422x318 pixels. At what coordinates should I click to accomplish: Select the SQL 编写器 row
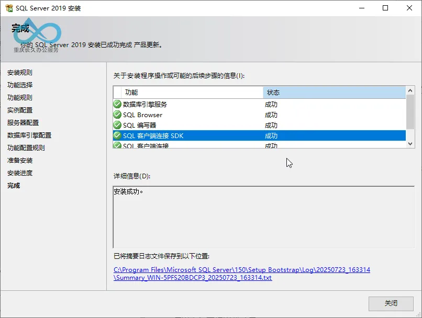point(260,125)
